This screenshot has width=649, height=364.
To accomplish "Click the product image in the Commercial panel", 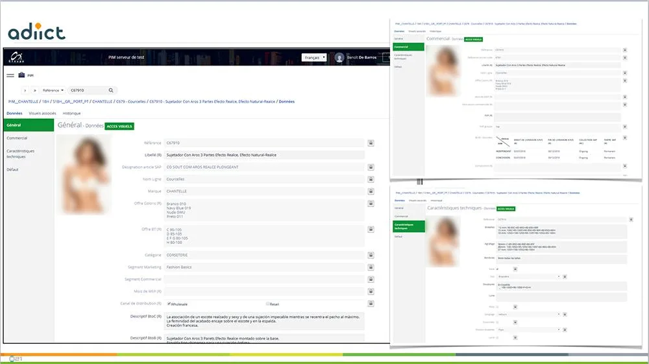I will click(x=443, y=71).
